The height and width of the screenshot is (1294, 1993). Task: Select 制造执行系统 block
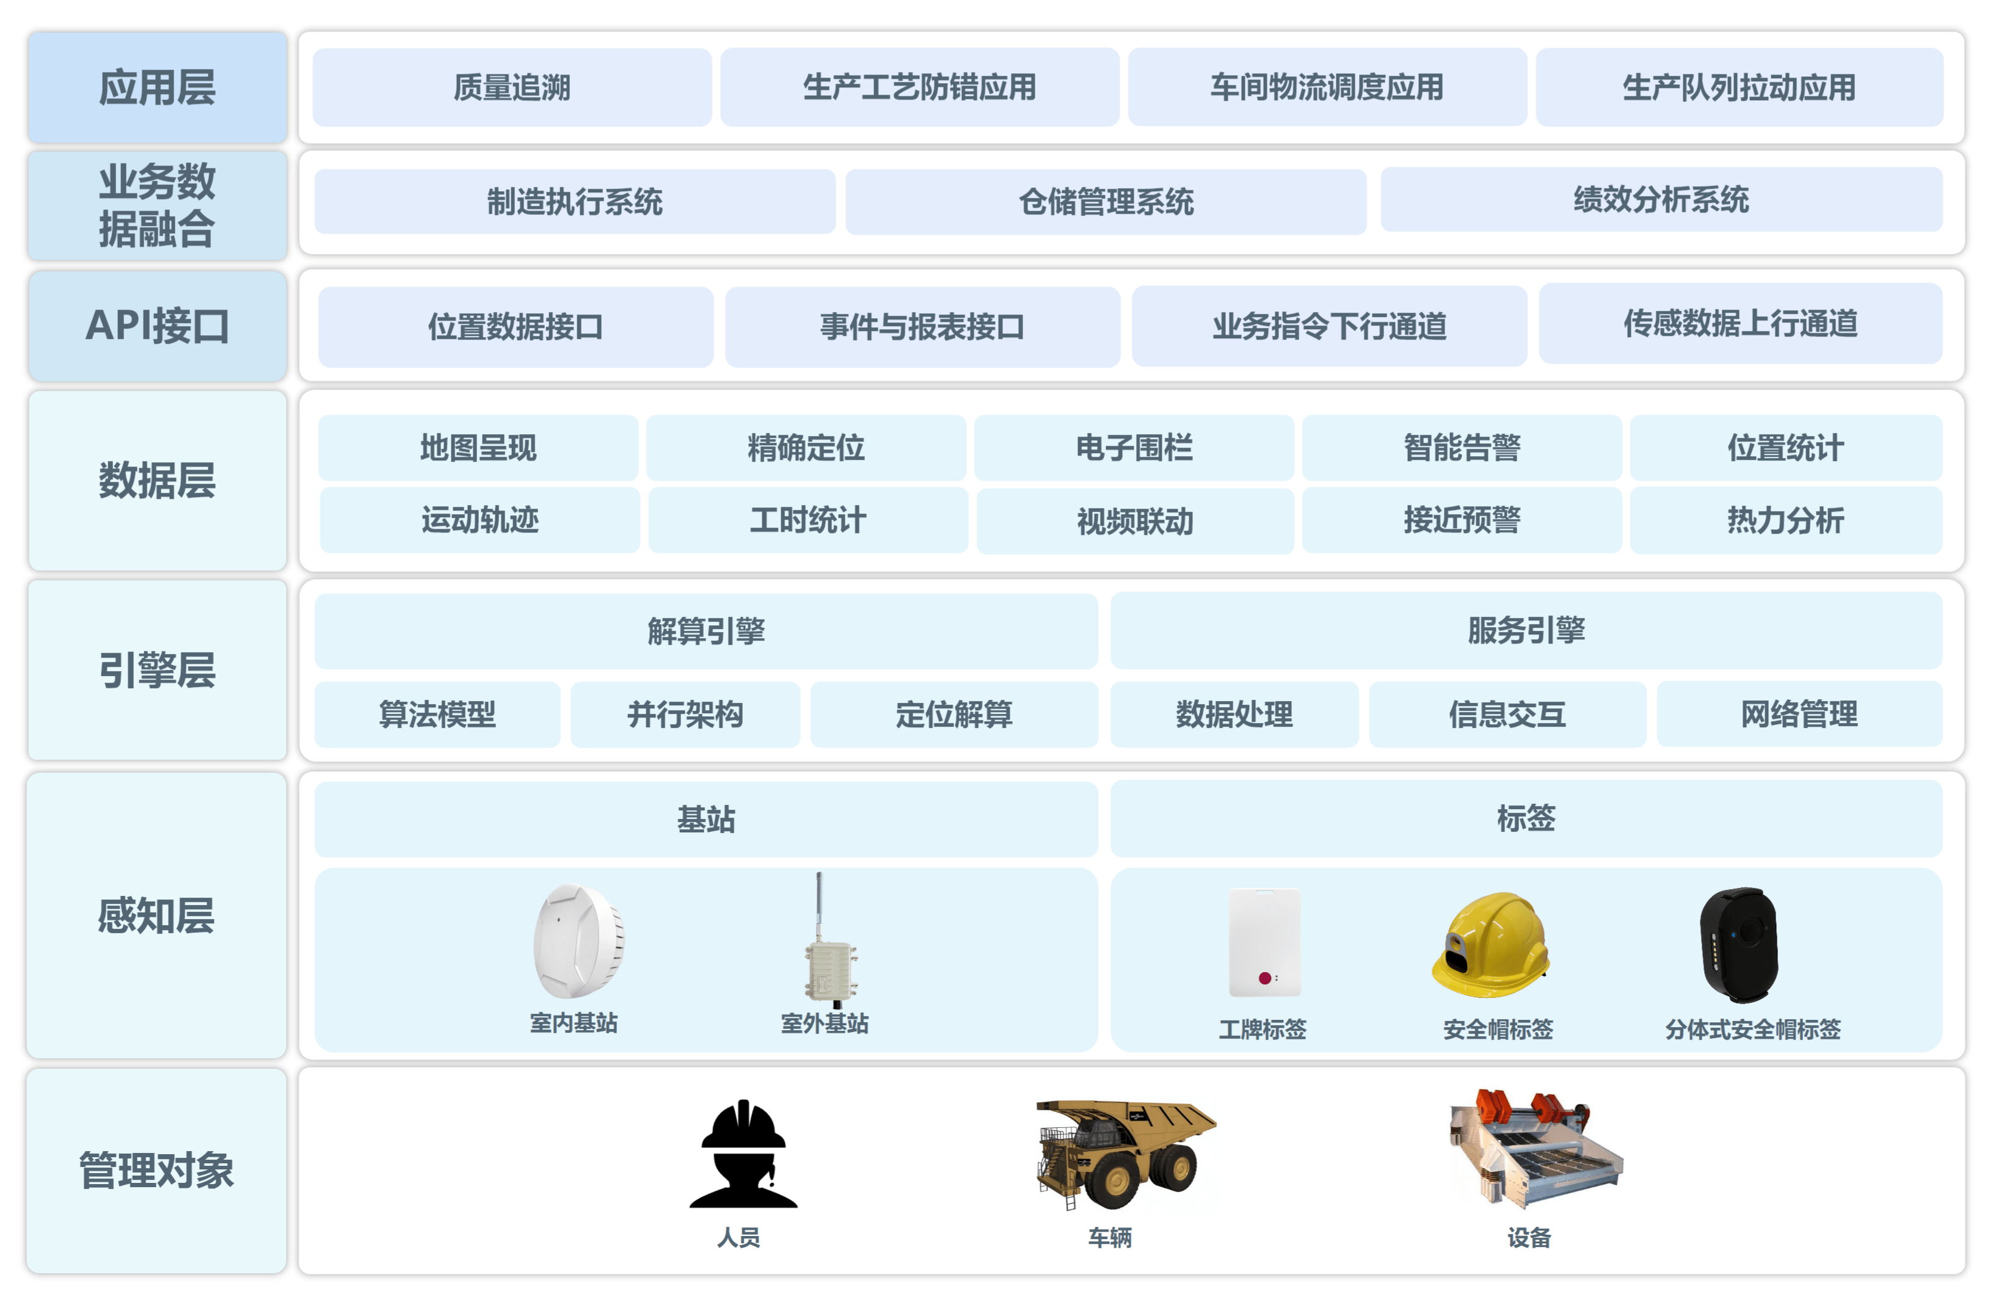click(575, 202)
